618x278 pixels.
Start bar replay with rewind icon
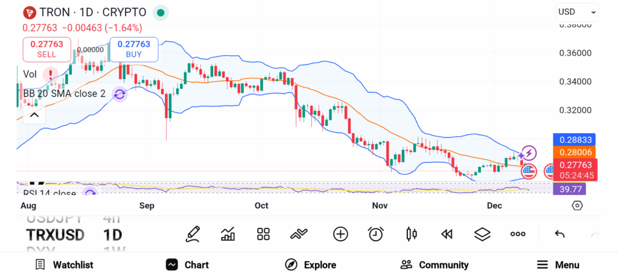click(447, 234)
